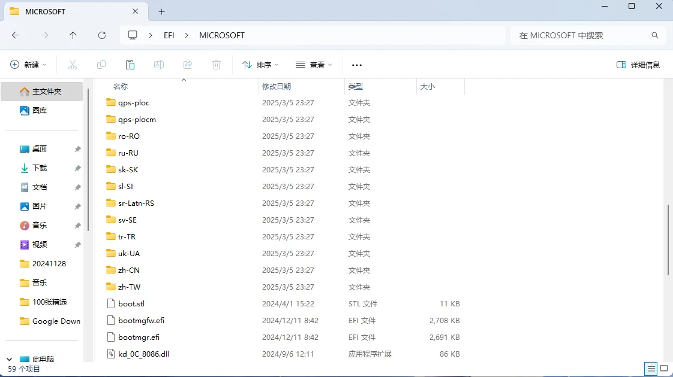Open 桌面 in the sidebar
Viewport: 673px width, 377px height.
(x=40, y=148)
